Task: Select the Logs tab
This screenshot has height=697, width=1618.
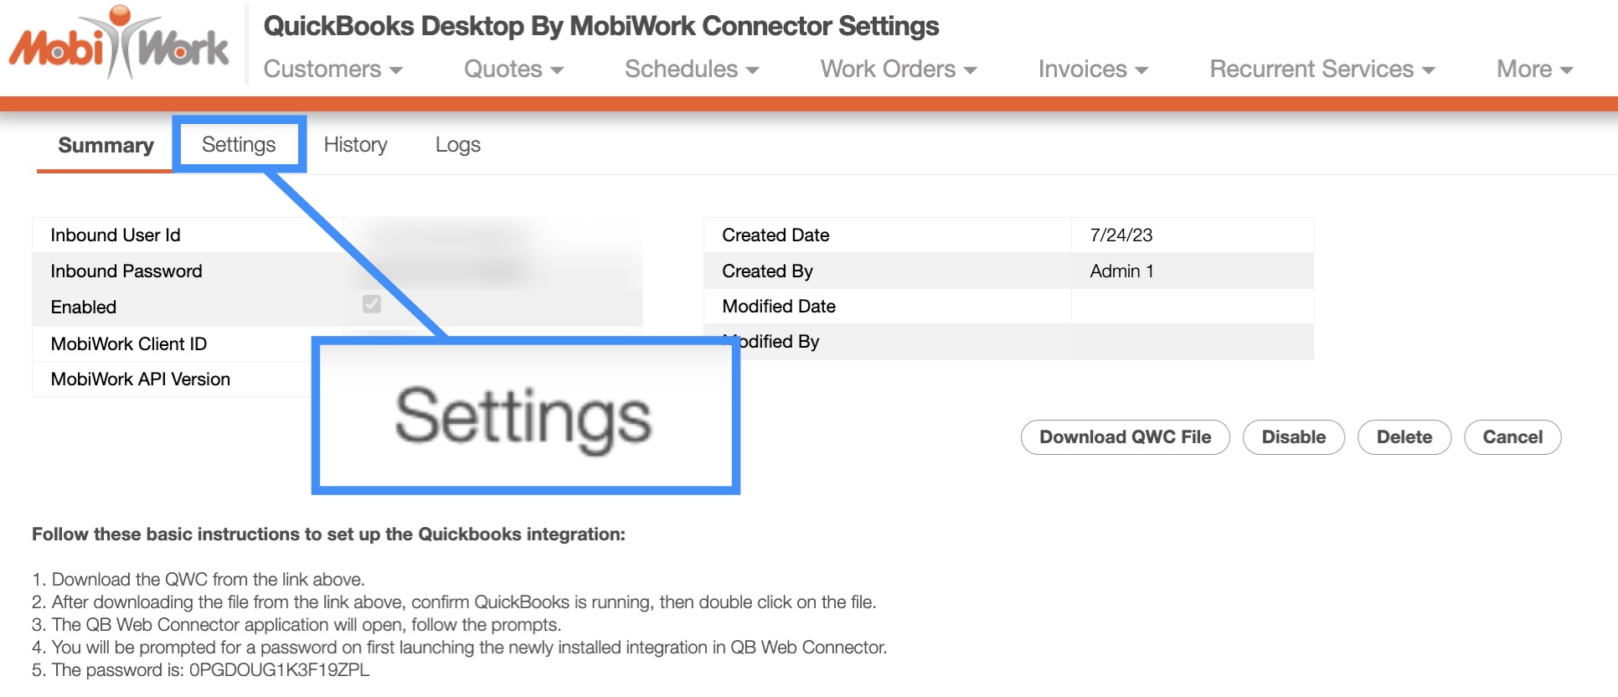Action: (457, 145)
